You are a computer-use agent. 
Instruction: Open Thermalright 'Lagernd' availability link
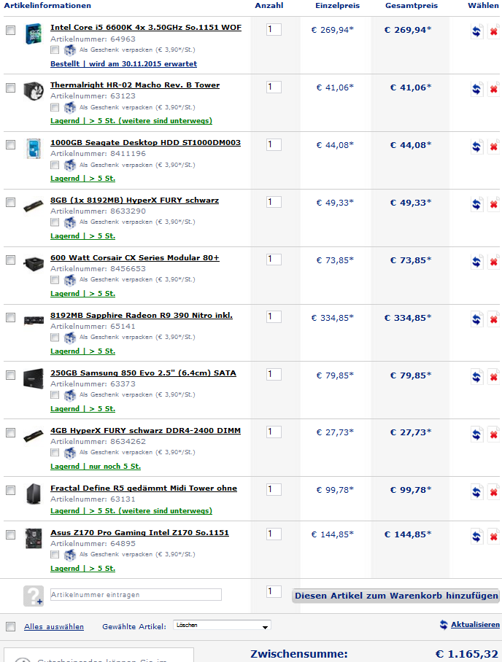coord(131,121)
